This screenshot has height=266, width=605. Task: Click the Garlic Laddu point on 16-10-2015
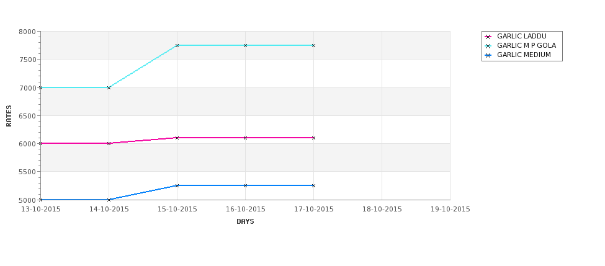(x=245, y=138)
